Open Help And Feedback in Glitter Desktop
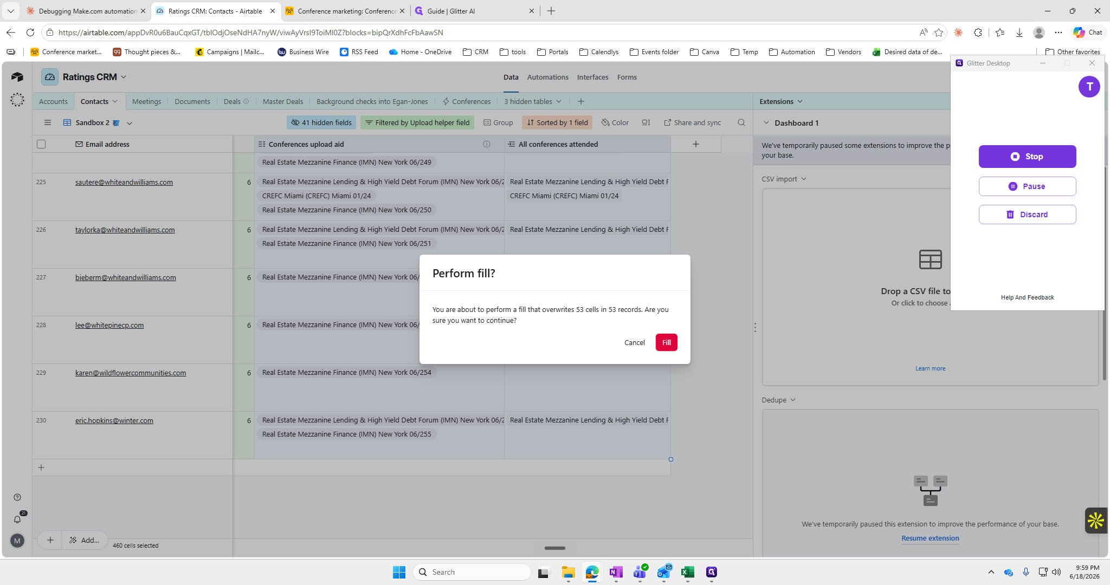 pyautogui.click(x=1027, y=297)
